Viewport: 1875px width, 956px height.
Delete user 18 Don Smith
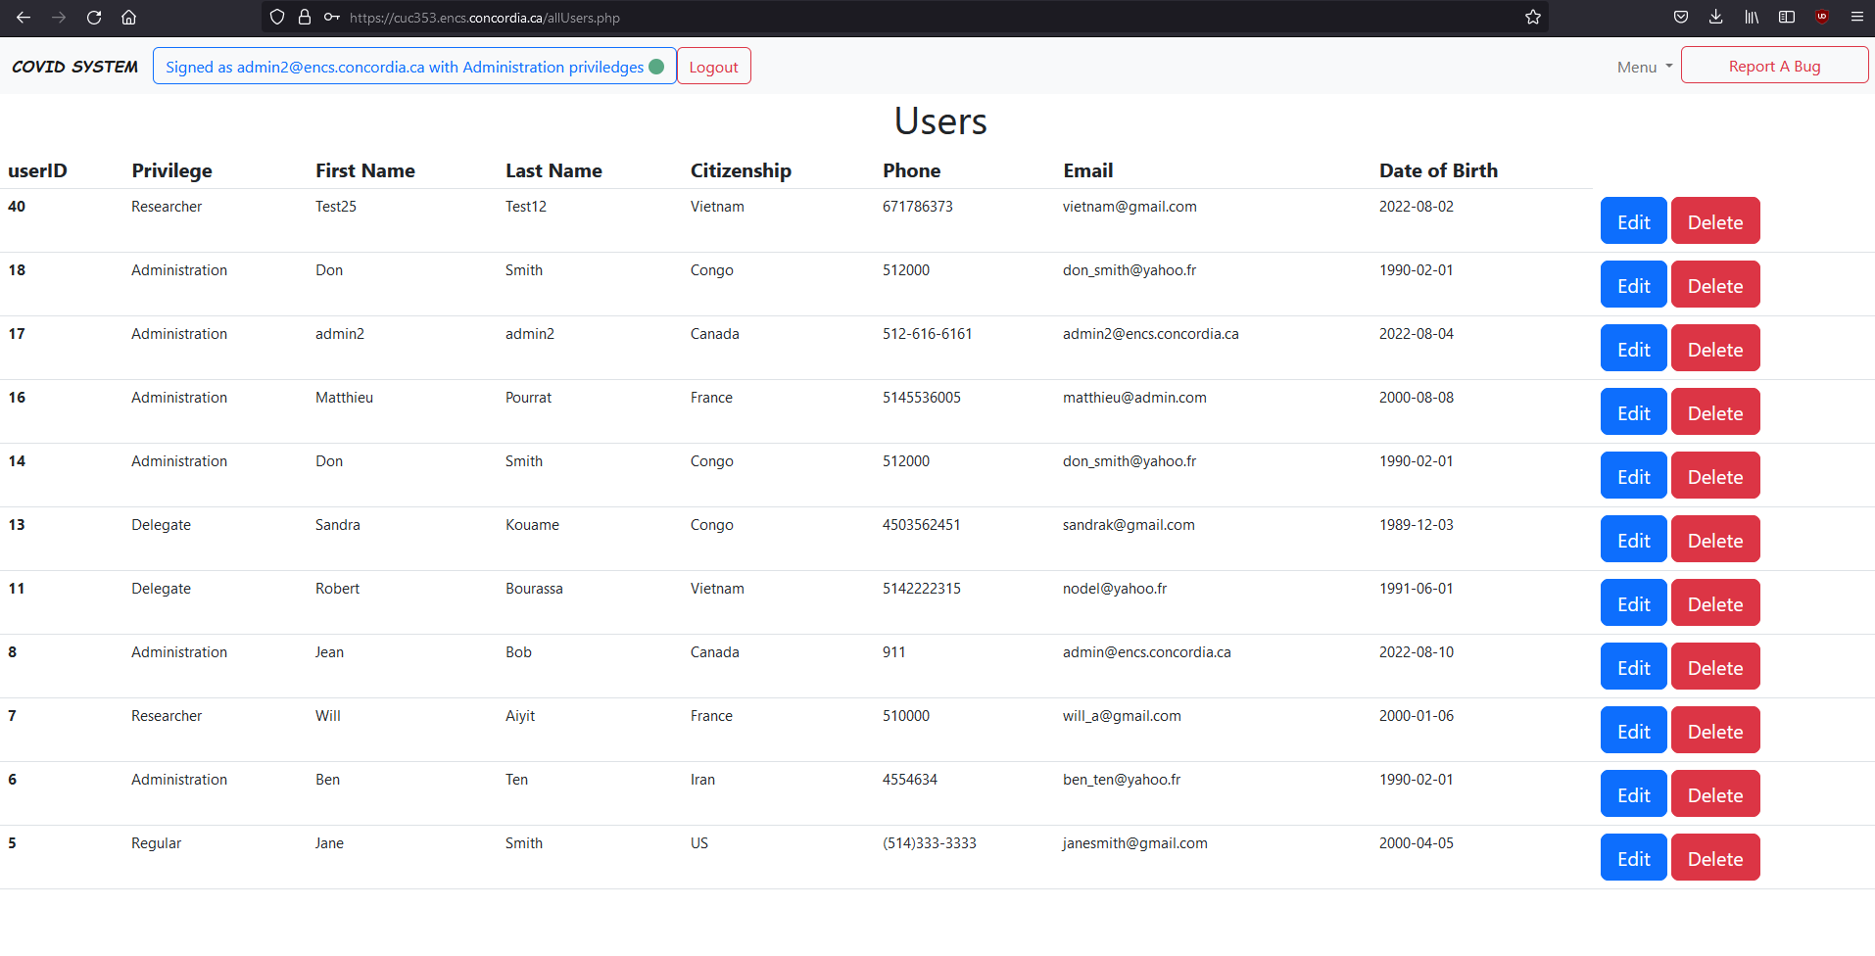(x=1715, y=285)
